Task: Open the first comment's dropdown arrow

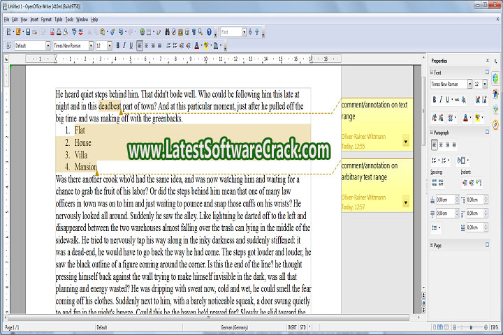Action: click(x=406, y=142)
